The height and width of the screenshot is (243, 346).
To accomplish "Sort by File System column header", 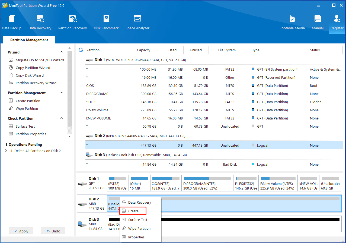I will (230, 50).
